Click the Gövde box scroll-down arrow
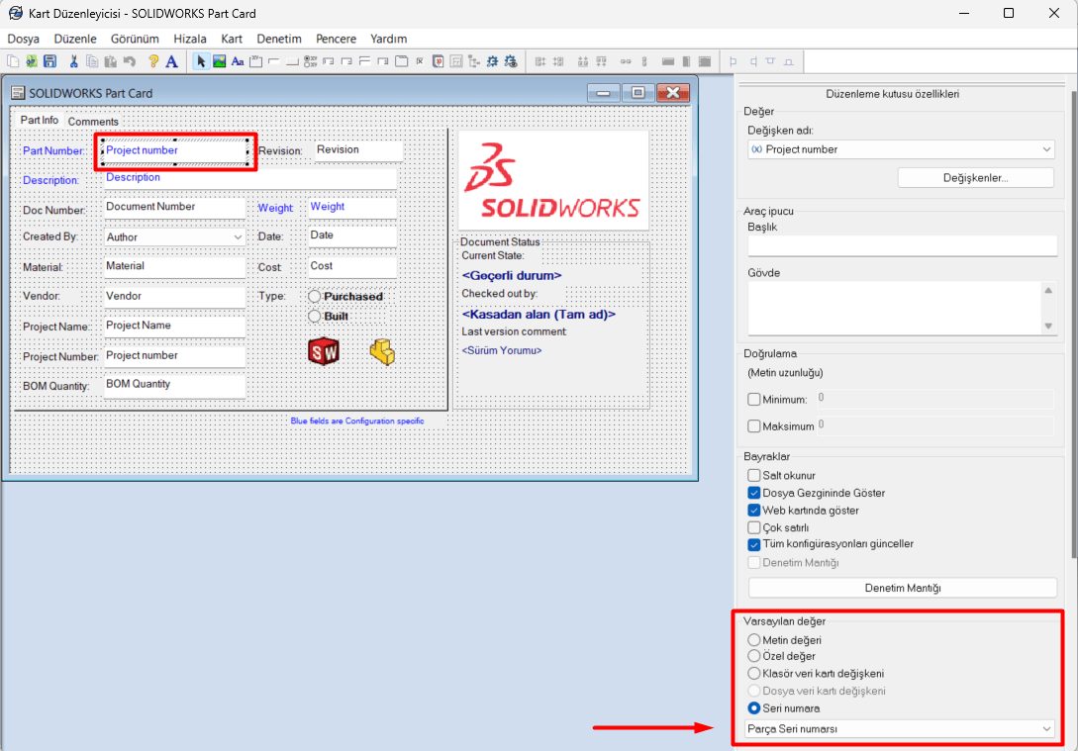Image resolution: width=1078 pixels, height=751 pixels. pyautogui.click(x=1048, y=326)
